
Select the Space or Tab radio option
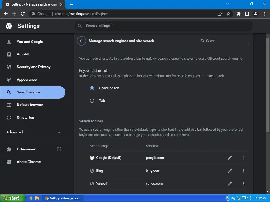(92, 88)
